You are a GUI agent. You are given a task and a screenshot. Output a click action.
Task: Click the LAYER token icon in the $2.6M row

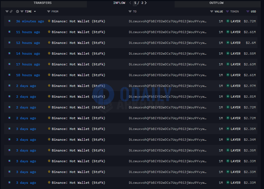pyautogui.click(x=228, y=42)
